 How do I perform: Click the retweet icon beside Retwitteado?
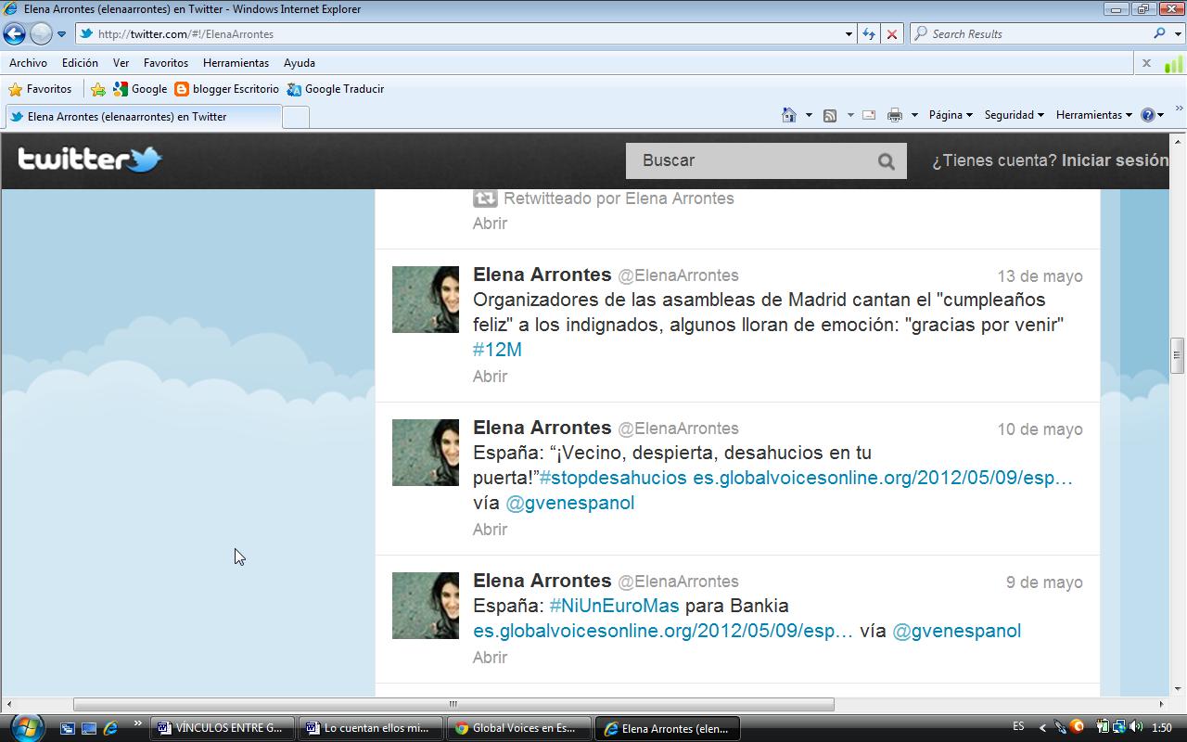point(485,198)
